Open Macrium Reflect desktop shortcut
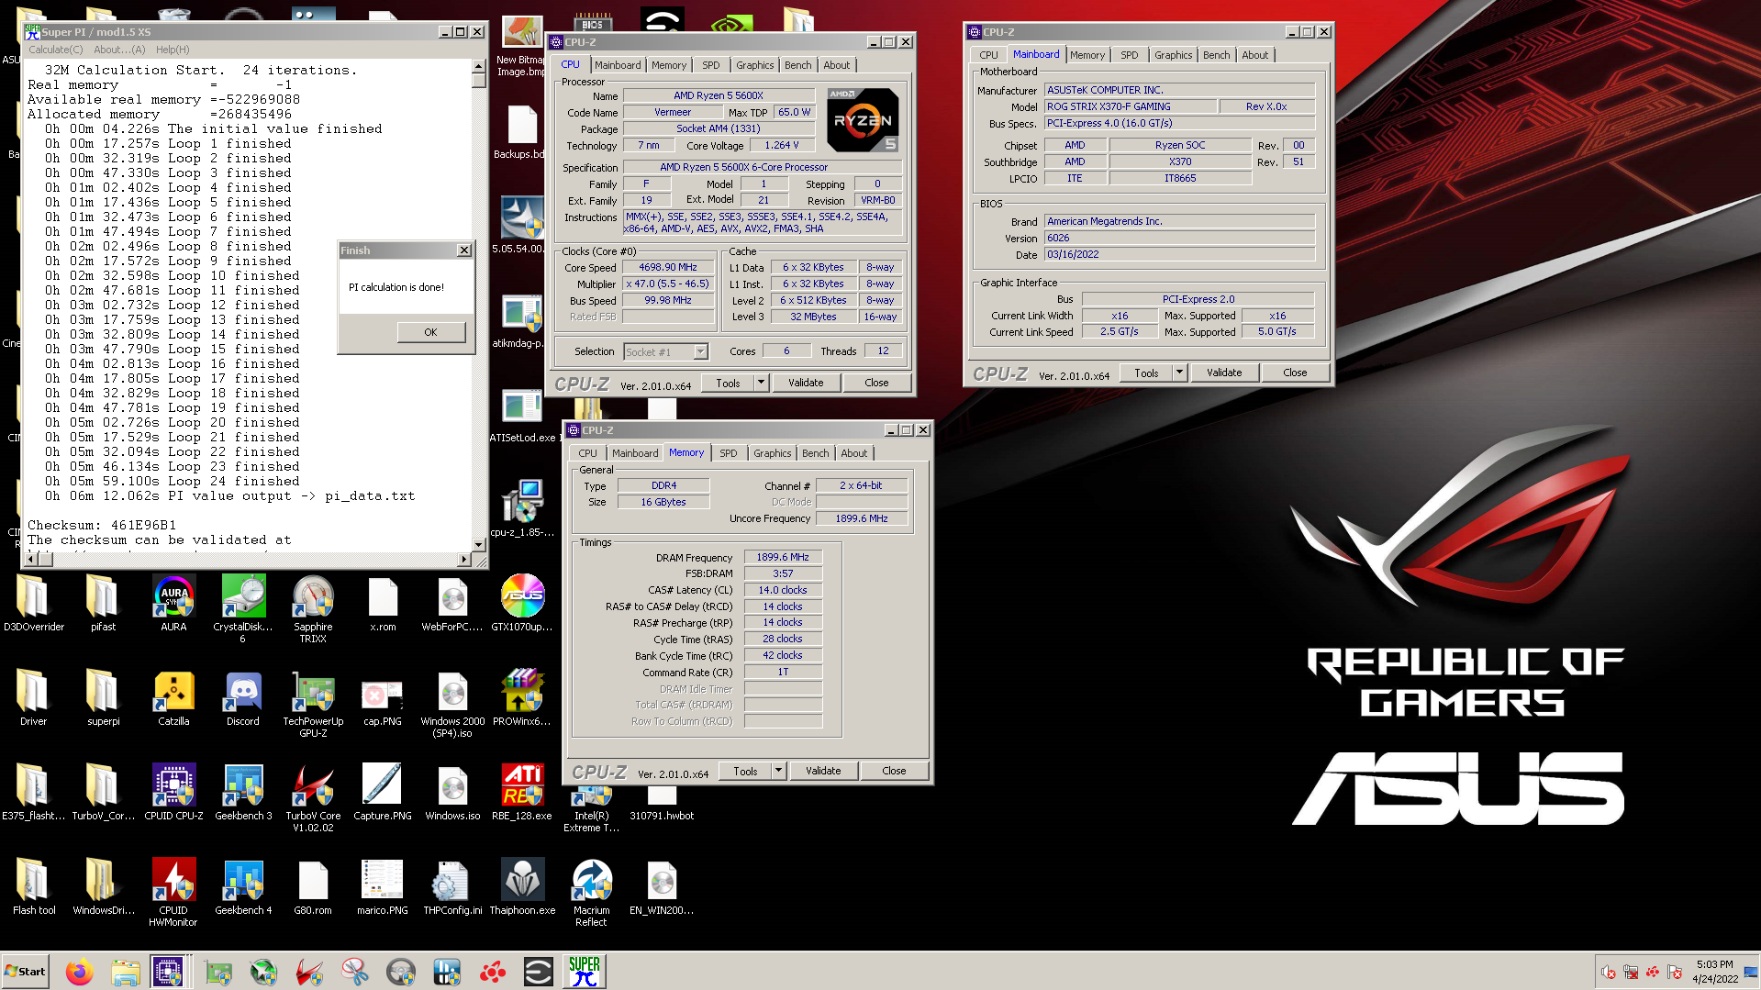This screenshot has width=1761, height=990. (592, 893)
